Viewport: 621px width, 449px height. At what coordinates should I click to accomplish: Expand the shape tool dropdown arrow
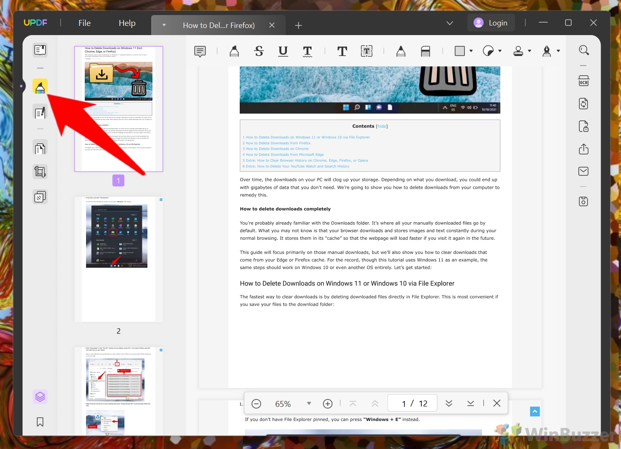point(471,51)
